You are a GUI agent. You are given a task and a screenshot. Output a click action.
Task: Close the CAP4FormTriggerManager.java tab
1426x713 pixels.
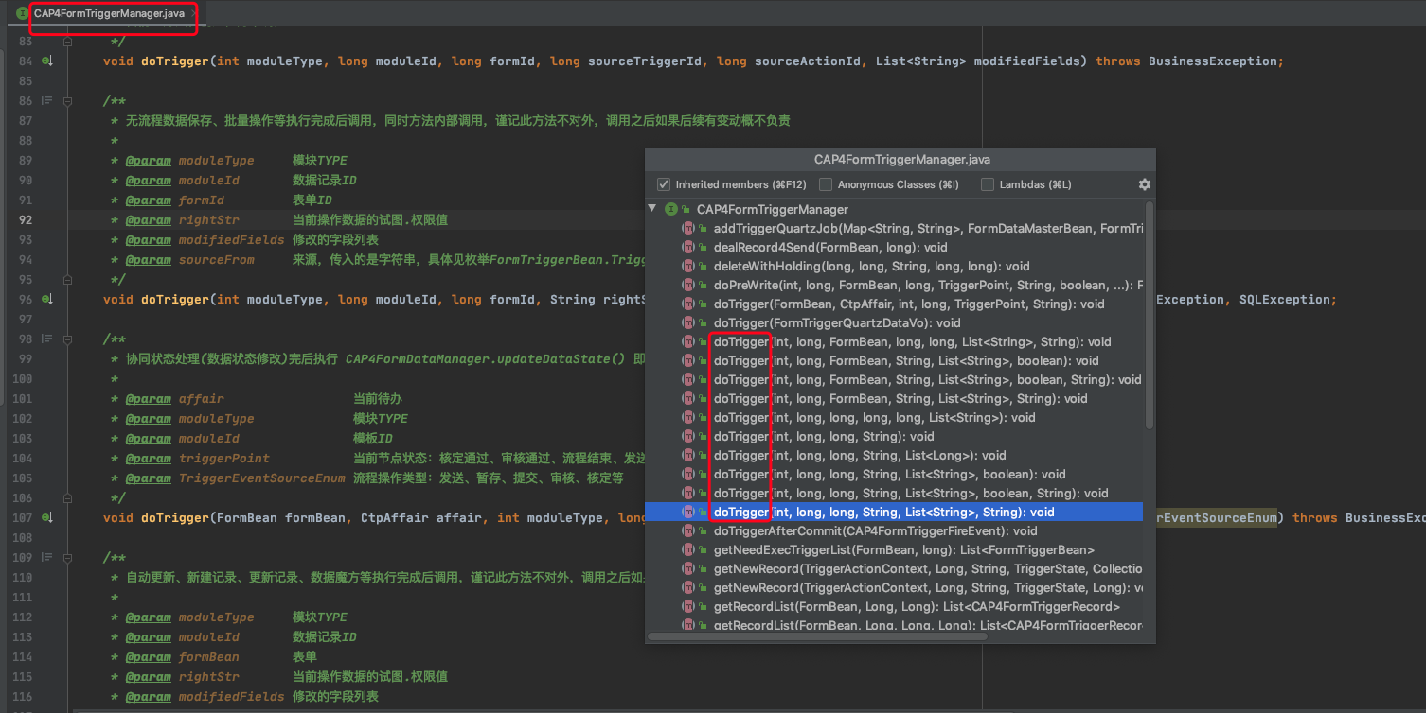194,13
